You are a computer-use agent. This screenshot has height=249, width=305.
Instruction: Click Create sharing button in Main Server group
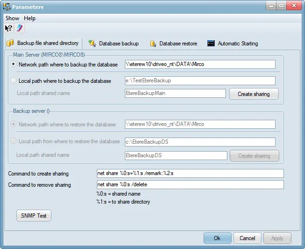click(254, 94)
